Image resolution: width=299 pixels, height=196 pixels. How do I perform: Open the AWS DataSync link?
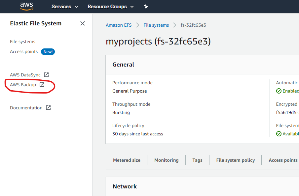(x=25, y=75)
